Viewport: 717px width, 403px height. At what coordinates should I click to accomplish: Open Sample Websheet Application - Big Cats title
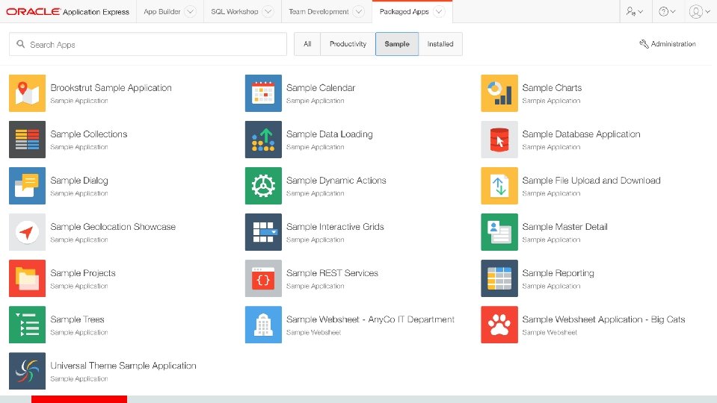click(x=603, y=319)
